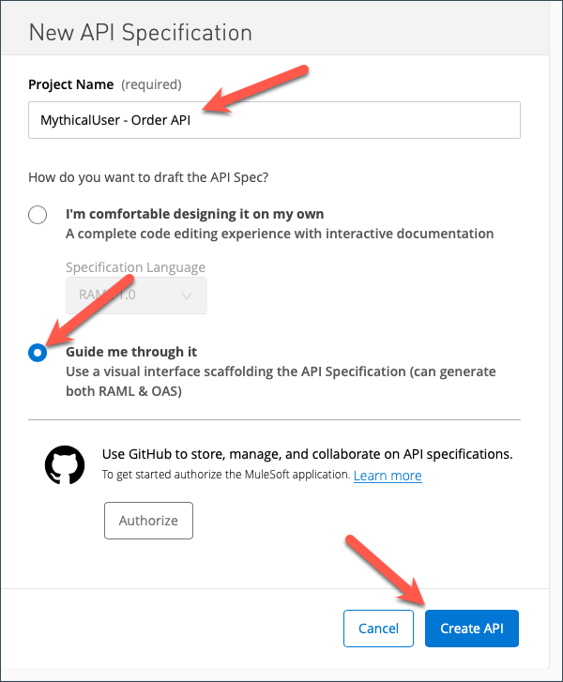Click the "MythicalUser - Order API" text in the field
563x682 pixels.
click(115, 120)
